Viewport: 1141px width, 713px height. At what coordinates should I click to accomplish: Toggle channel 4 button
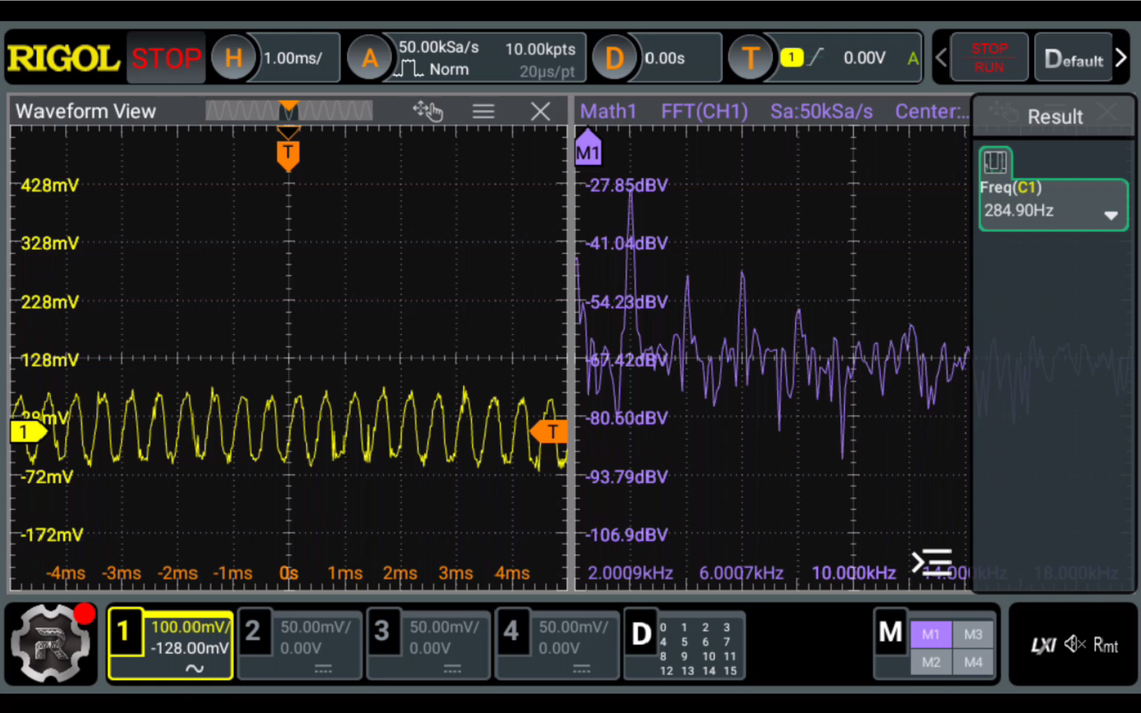pos(512,632)
